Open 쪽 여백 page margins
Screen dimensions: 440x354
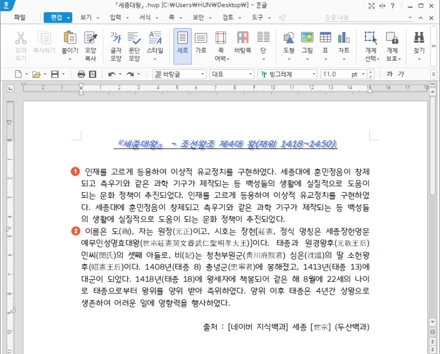click(x=221, y=38)
